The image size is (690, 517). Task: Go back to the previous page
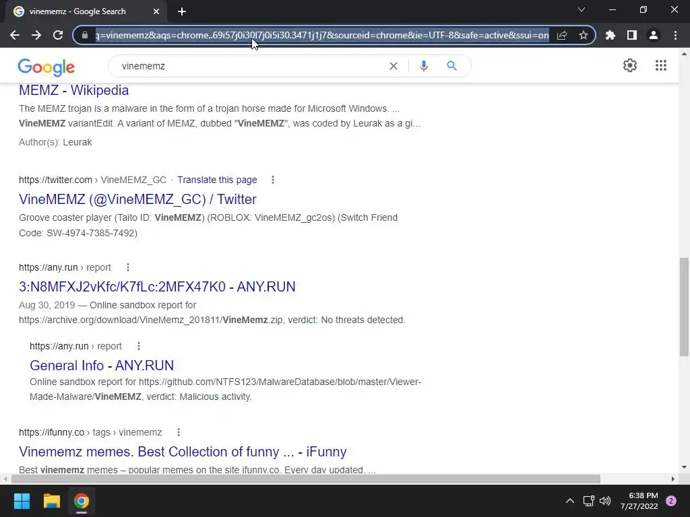tap(15, 35)
